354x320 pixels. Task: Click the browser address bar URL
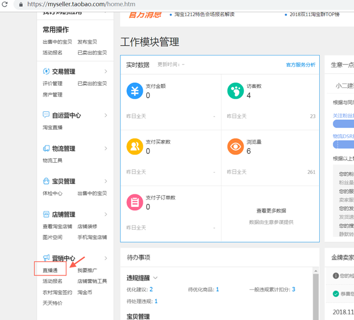point(81,5)
